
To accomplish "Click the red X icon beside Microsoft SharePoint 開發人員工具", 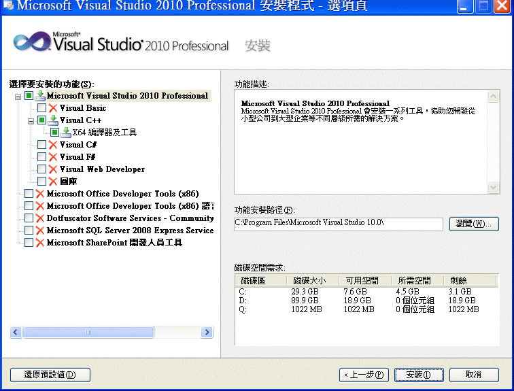I will [x=40, y=243].
